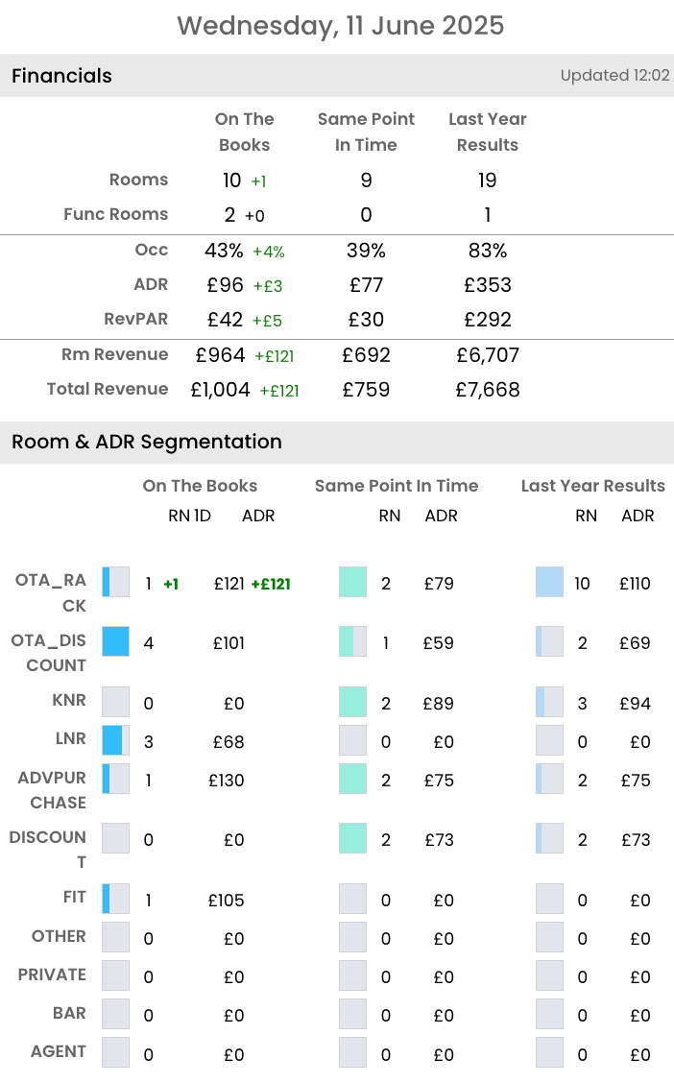The height and width of the screenshot is (1083, 674).
Task: Select the Func Rooms row label
Action: coord(115,214)
